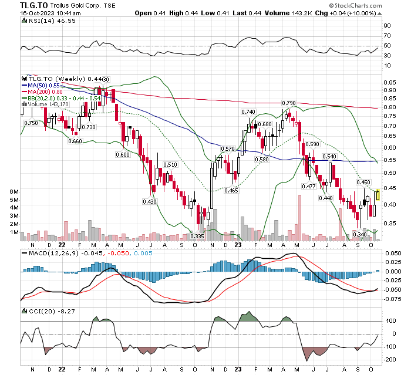Click the 0.430 price annotation
Screen dimensions: 411x375
pyautogui.click(x=150, y=201)
